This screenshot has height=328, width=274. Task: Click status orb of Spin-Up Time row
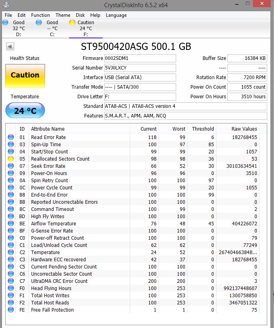tap(11, 144)
